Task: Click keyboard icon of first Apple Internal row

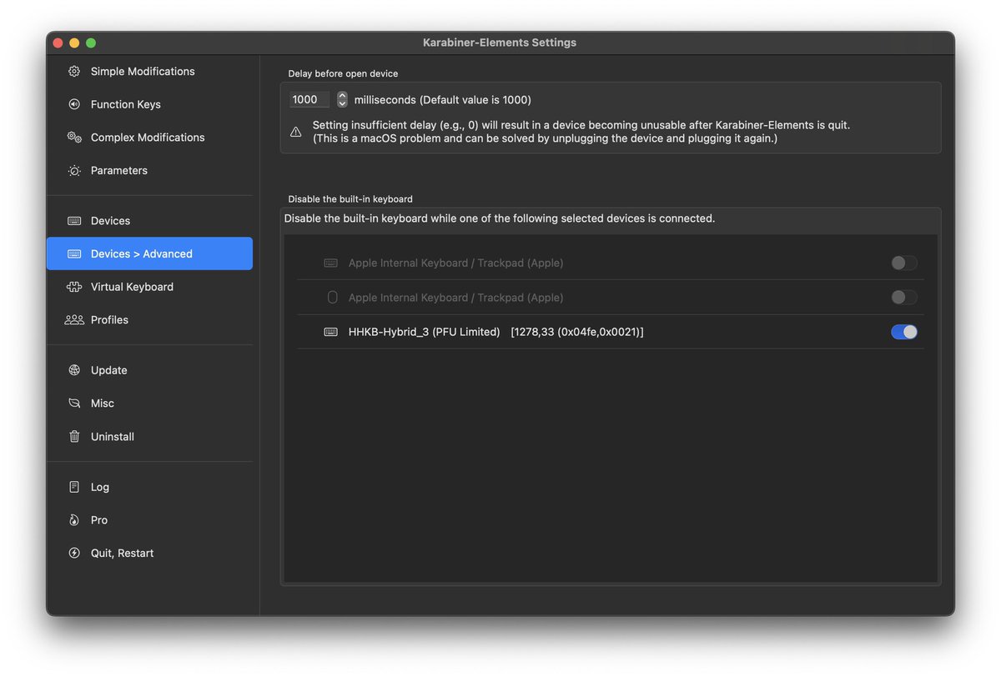Action: point(331,263)
